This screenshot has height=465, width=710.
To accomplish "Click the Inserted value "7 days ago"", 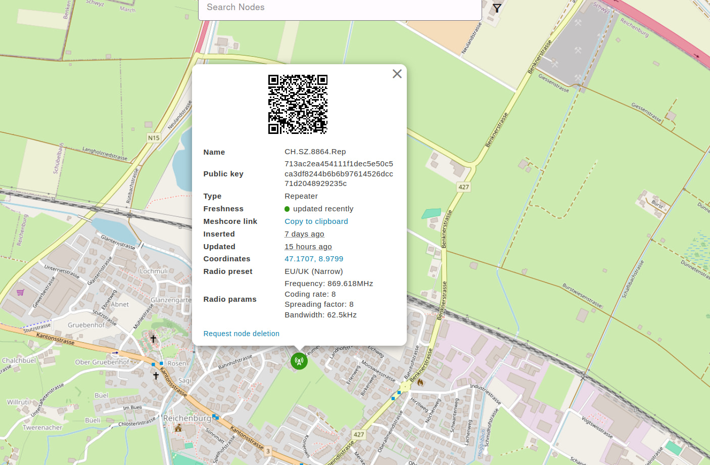I will pos(304,234).
